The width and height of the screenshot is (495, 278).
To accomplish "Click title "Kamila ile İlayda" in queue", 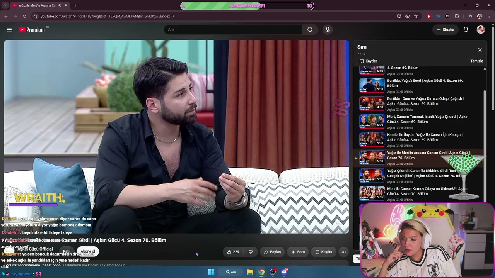I will click(x=425, y=137).
